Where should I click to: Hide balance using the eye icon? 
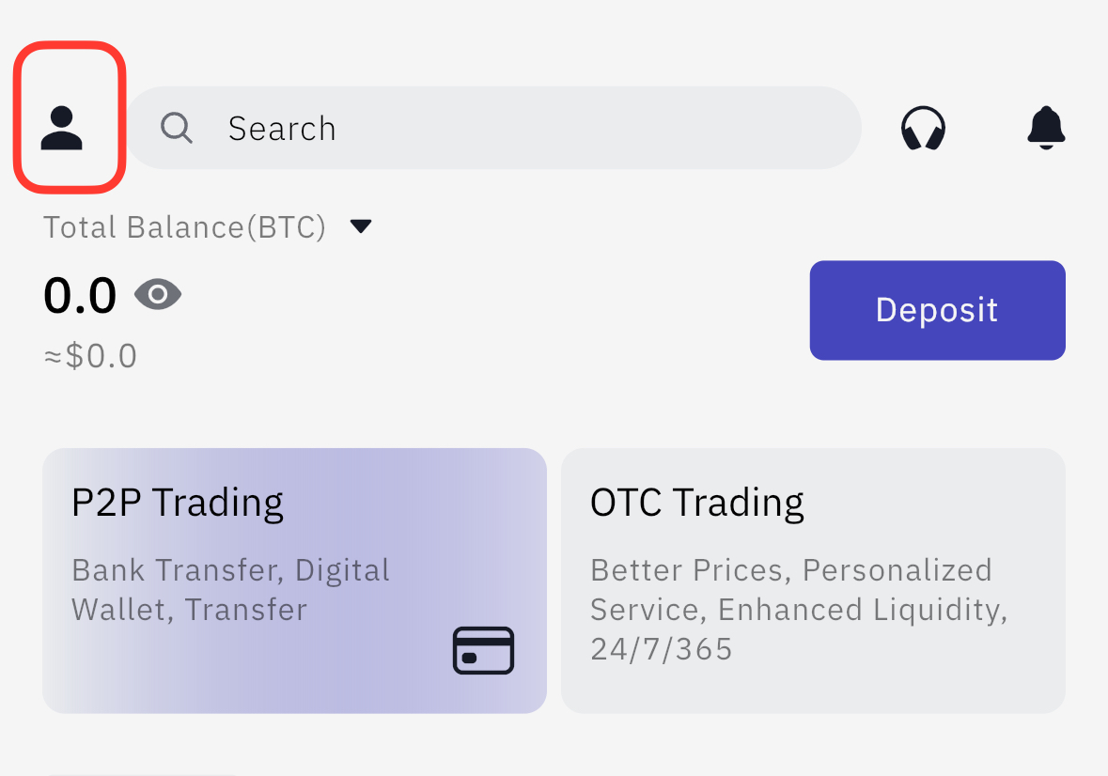[158, 294]
